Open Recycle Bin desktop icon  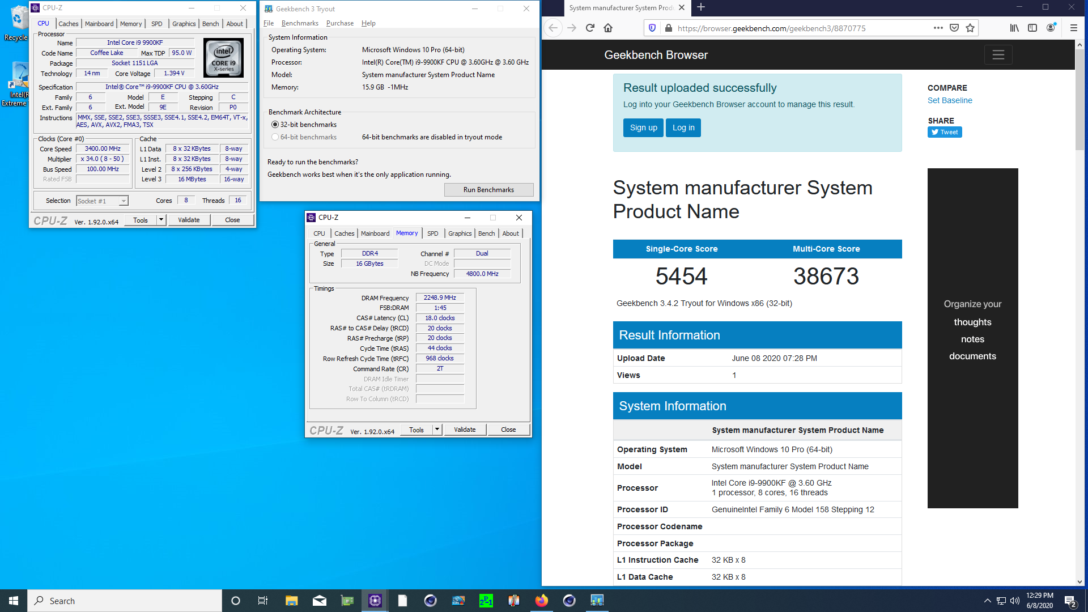tap(17, 23)
